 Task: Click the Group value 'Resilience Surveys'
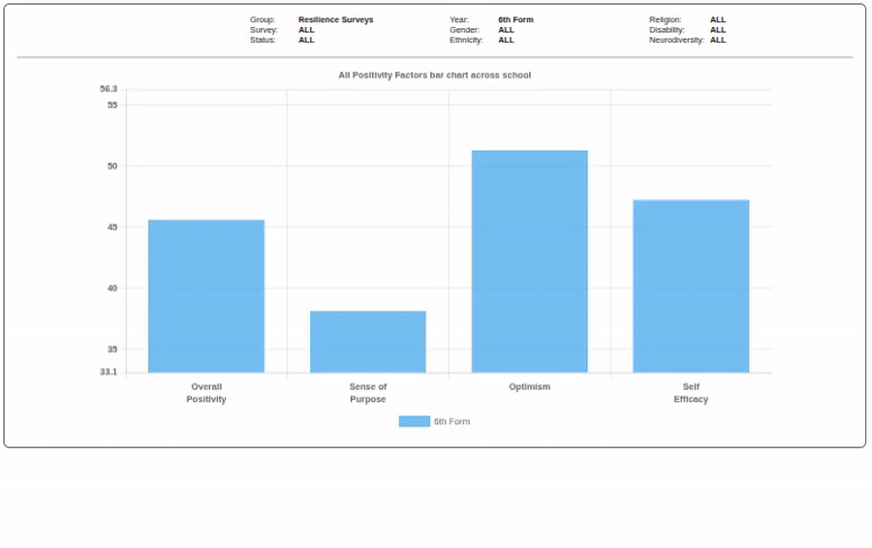coord(335,19)
